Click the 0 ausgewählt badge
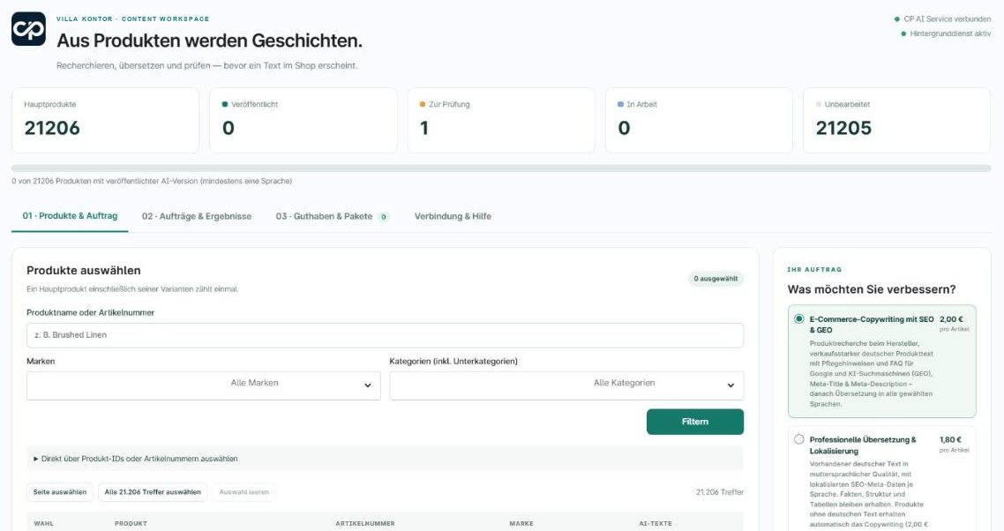This screenshot has height=531, width=1004. (716, 279)
